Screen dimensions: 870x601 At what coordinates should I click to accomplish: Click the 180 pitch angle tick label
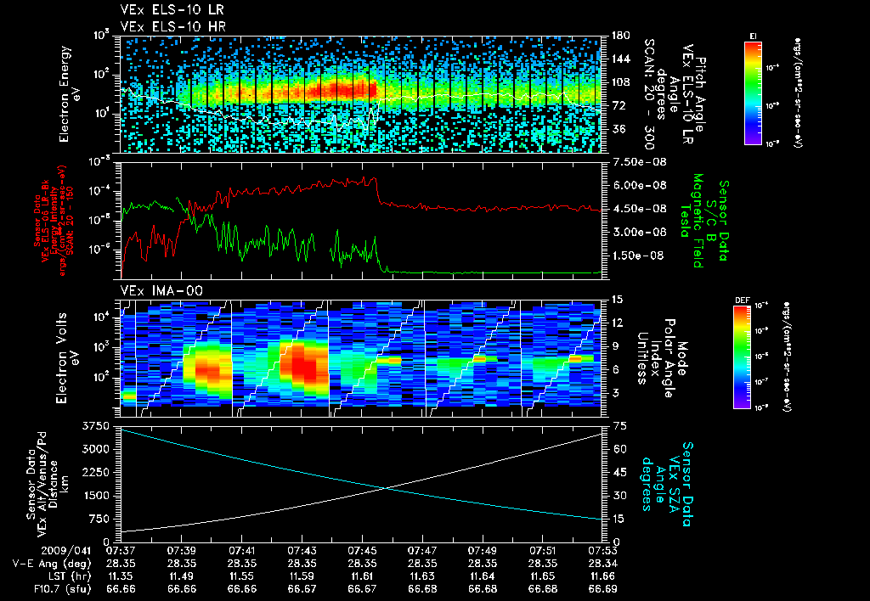pos(620,36)
